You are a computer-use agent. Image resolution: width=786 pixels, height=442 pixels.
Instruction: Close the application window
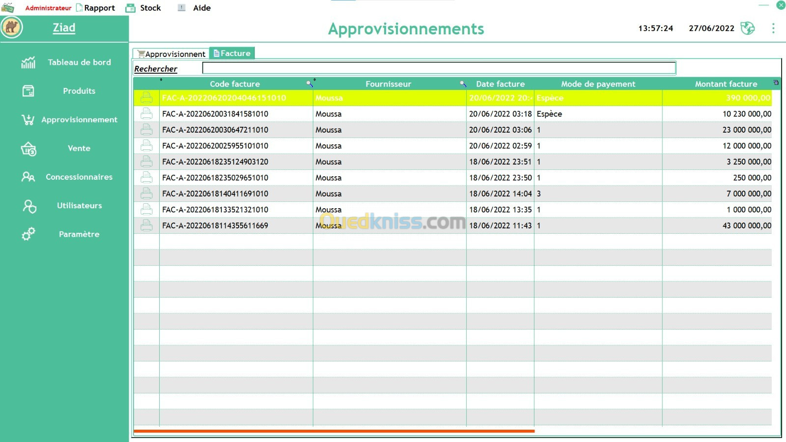pos(781,5)
